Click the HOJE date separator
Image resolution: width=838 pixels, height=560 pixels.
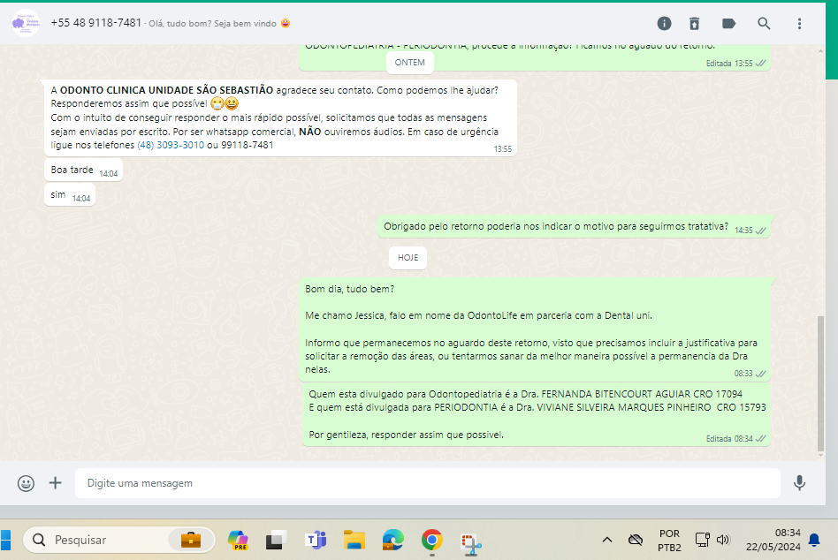click(408, 258)
